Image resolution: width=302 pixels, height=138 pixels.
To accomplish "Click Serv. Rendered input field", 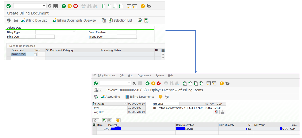I will (127, 32).
